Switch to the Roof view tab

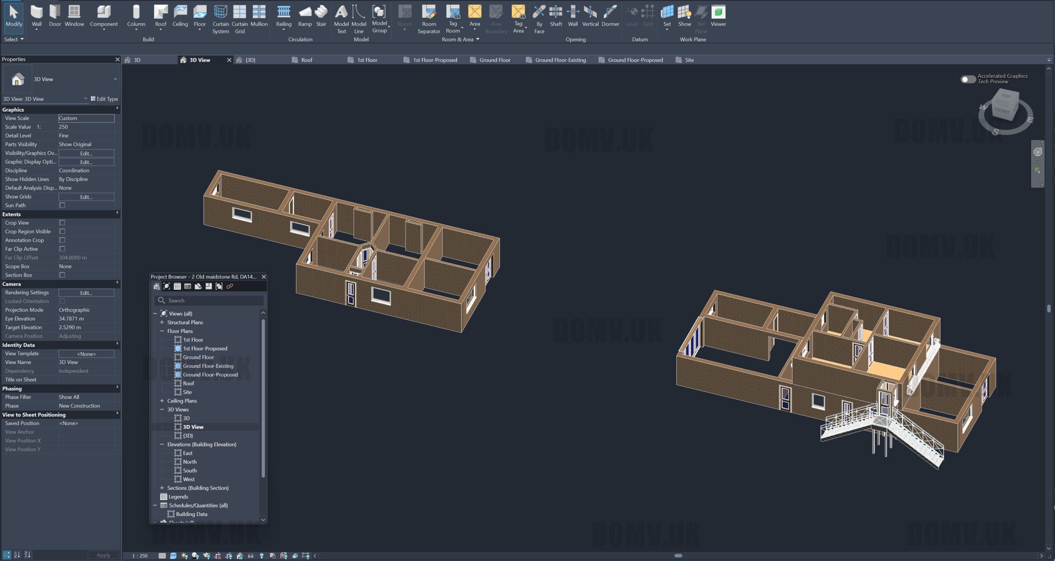(x=307, y=60)
